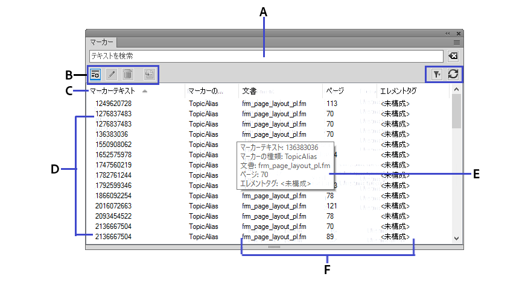The height and width of the screenshot is (300, 528).
Task: Open the filter markers funnel dropdown
Action: [436, 73]
